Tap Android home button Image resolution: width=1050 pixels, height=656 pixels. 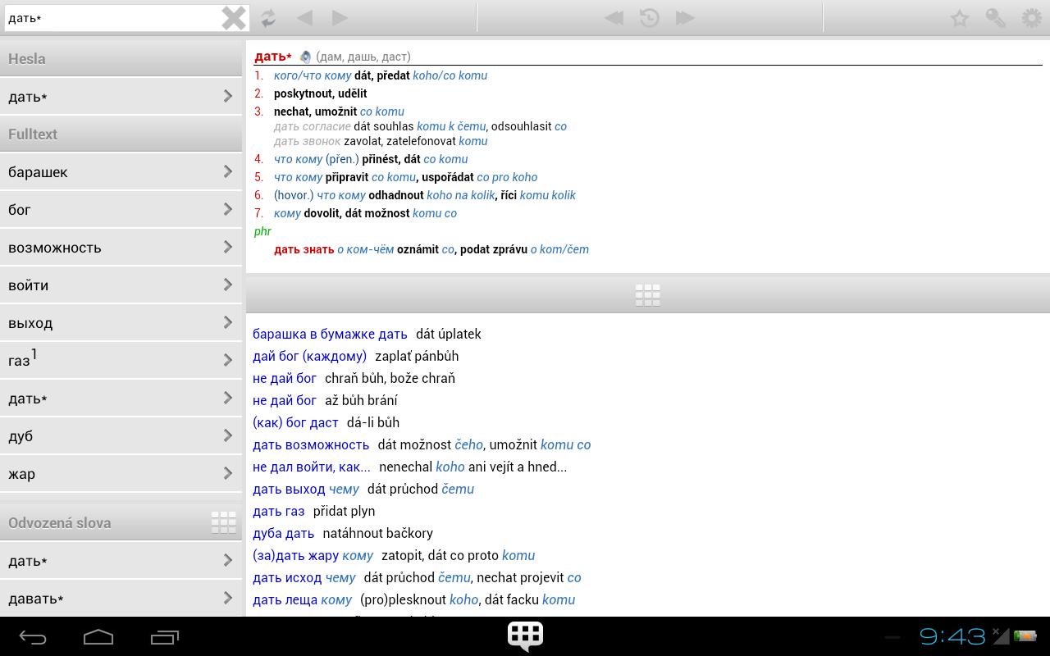(98, 637)
